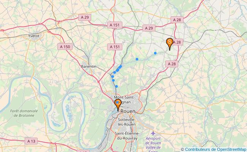247x152 pixels.
Task: Click the Saint-Étienne-du-Rouvray label
Action: (x=127, y=136)
